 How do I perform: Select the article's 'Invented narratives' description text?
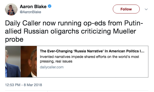pos(89,59)
